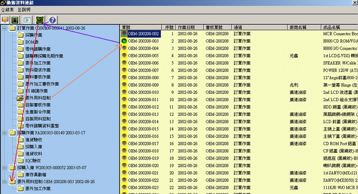Click the monitor icon in the toolbar
Image resolution: width=358 pixels, height=194 pixels.
5,20
